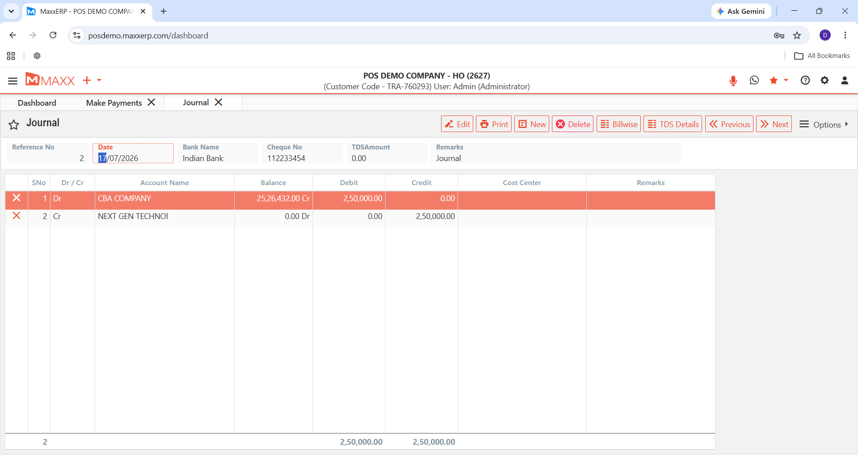Open TDS Details
858x455 pixels.
[x=673, y=124]
